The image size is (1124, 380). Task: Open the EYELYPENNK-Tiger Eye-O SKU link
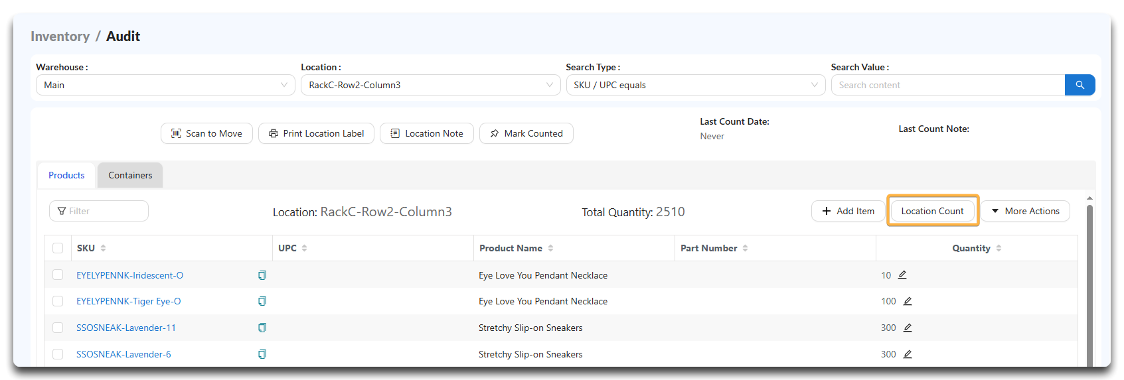129,301
